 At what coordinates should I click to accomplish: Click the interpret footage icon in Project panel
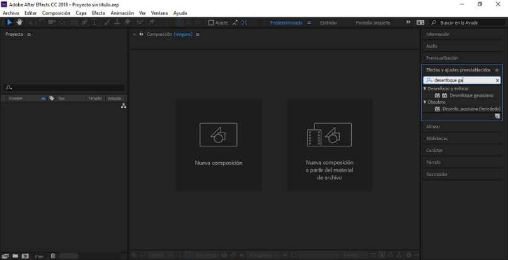(x=6, y=256)
